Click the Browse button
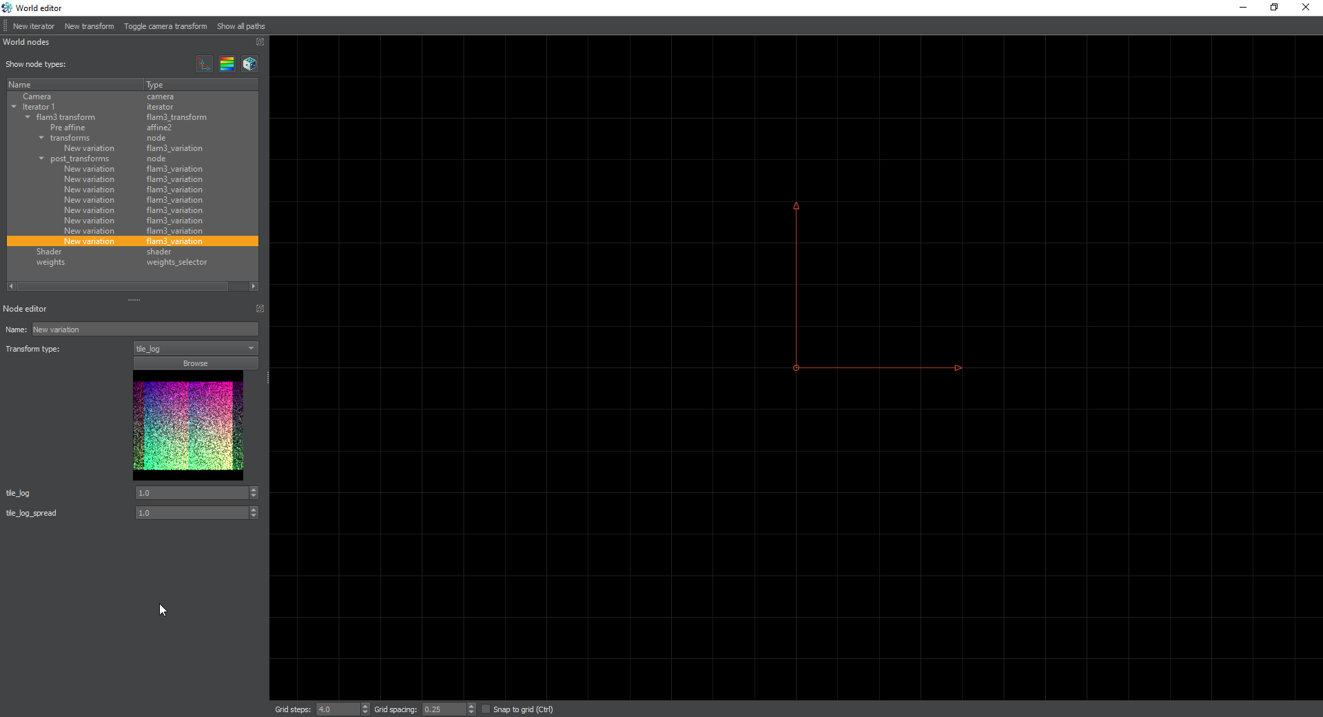 tap(196, 363)
